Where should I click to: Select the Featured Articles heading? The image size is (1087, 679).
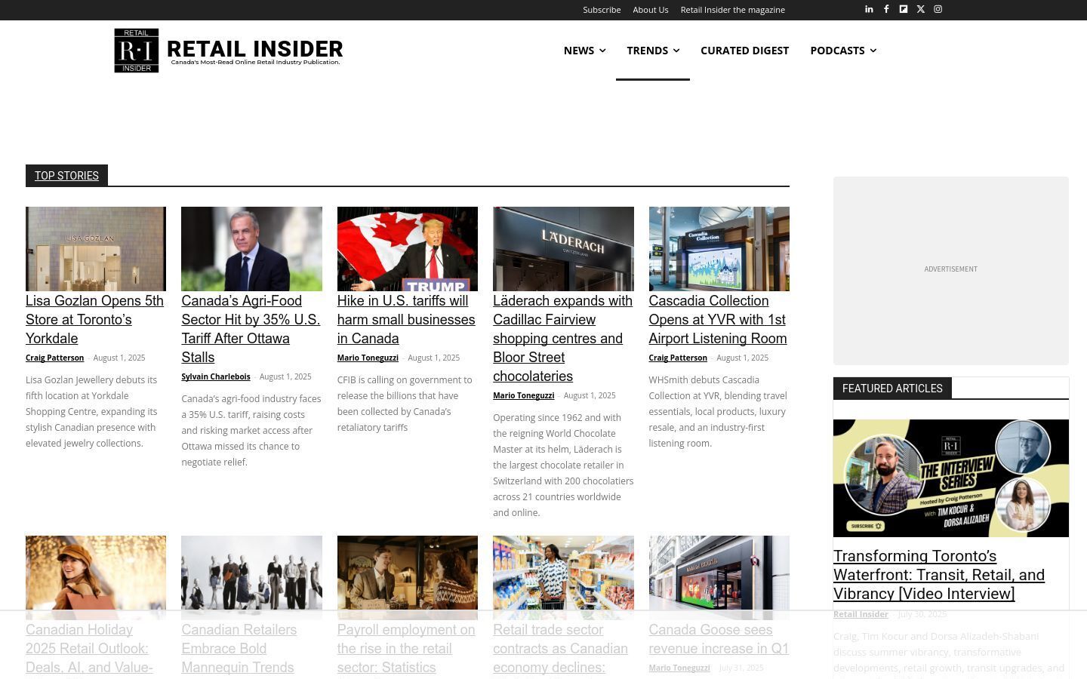[x=892, y=389]
